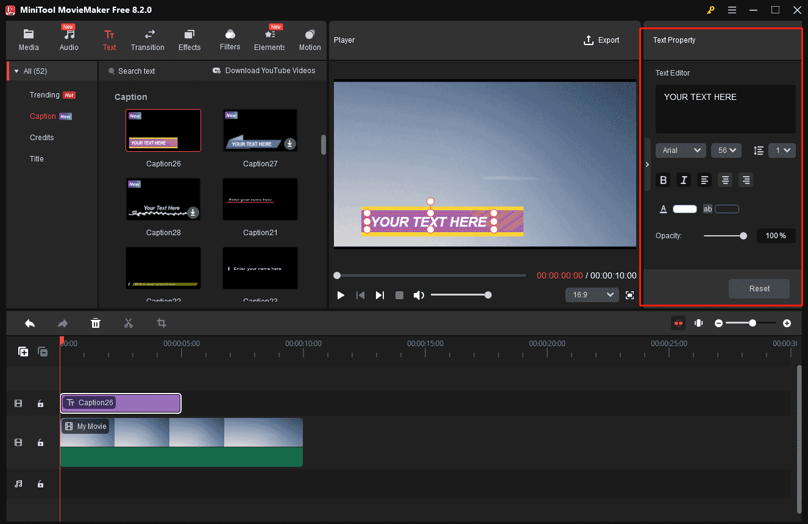The width and height of the screenshot is (808, 524).
Task: Collapse the Text Property panel arrow
Action: point(647,165)
